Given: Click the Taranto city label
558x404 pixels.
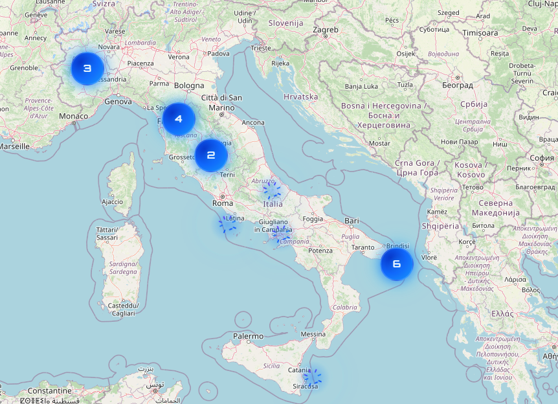Looking at the screenshot, I should [x=364, y=247].
